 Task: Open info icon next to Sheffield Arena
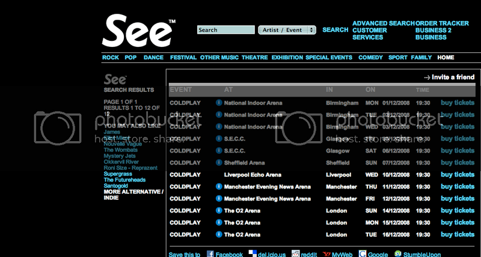point(219,162)
